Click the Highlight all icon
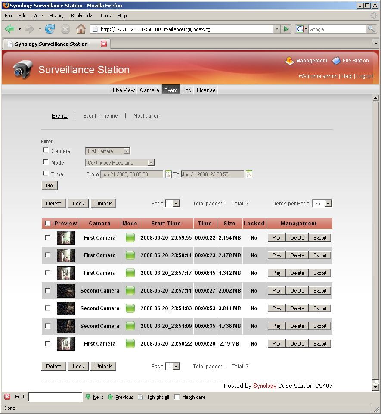This screenshot has height=414, width=381. point(140,397)
